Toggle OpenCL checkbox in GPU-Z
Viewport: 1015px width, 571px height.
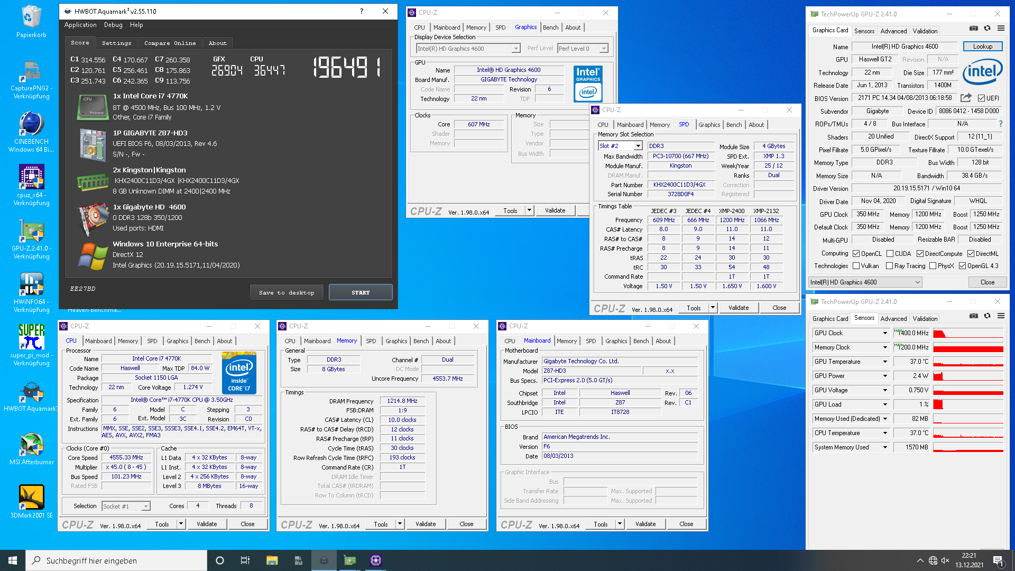point(856,254)
